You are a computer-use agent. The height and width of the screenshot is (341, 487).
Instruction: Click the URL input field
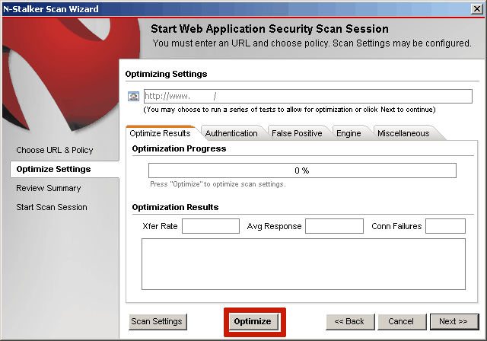tap(307, 96)
